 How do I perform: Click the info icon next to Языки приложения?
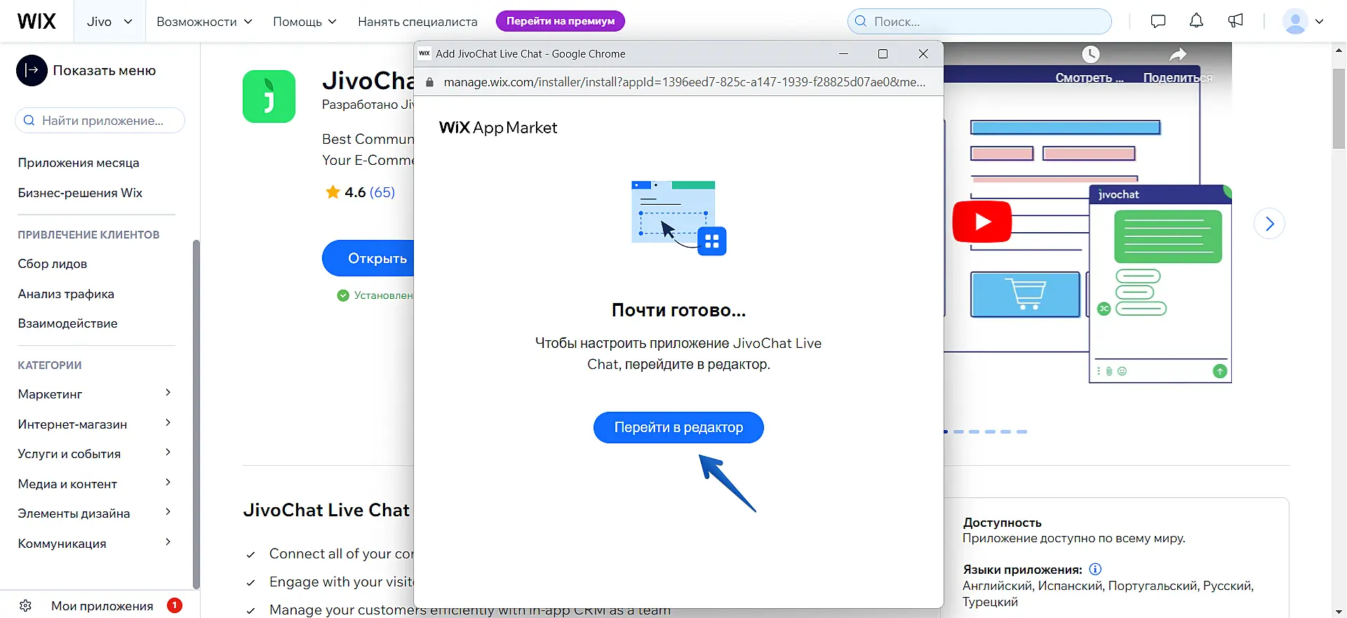pos(1096,569)
